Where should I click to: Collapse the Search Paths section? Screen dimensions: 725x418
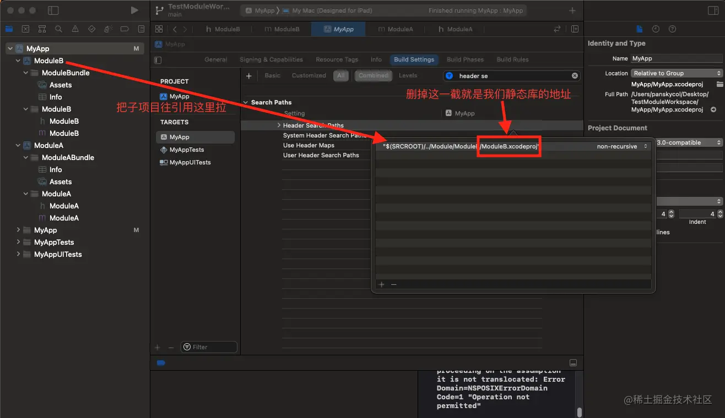[x=246, y=102]
